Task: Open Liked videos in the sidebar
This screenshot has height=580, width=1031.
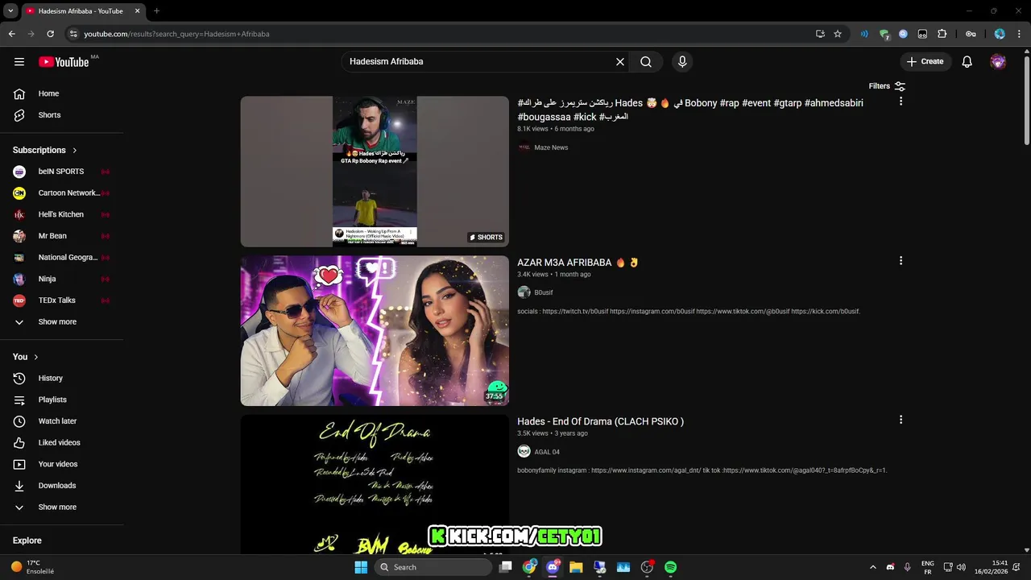Action: point(61,443)
